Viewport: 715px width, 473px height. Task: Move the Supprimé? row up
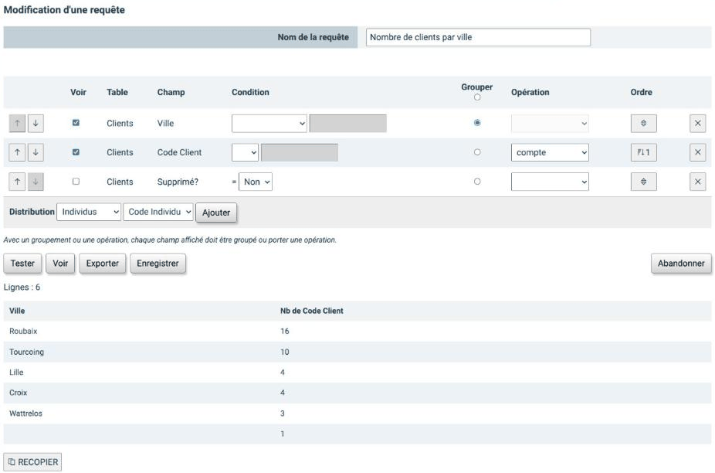click(17, 182)
